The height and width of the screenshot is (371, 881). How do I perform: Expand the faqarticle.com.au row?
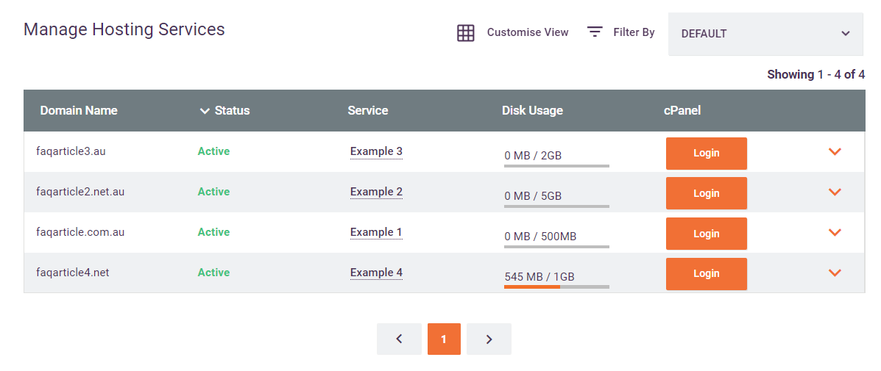pyautogui.click(x=835, y=232)
